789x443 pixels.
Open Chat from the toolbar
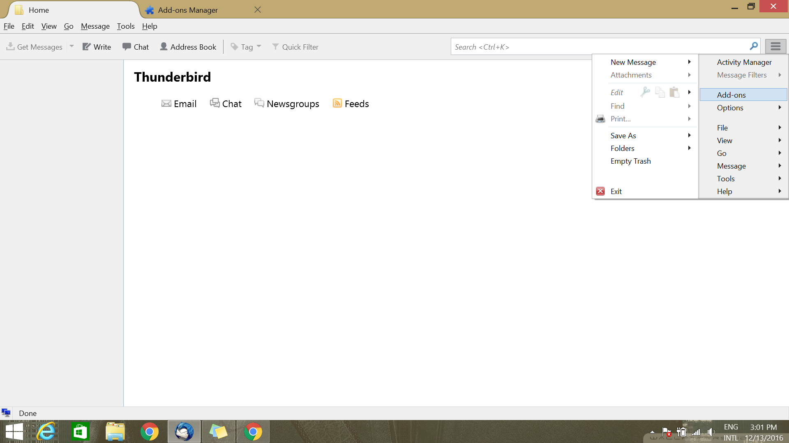point(136,47)
